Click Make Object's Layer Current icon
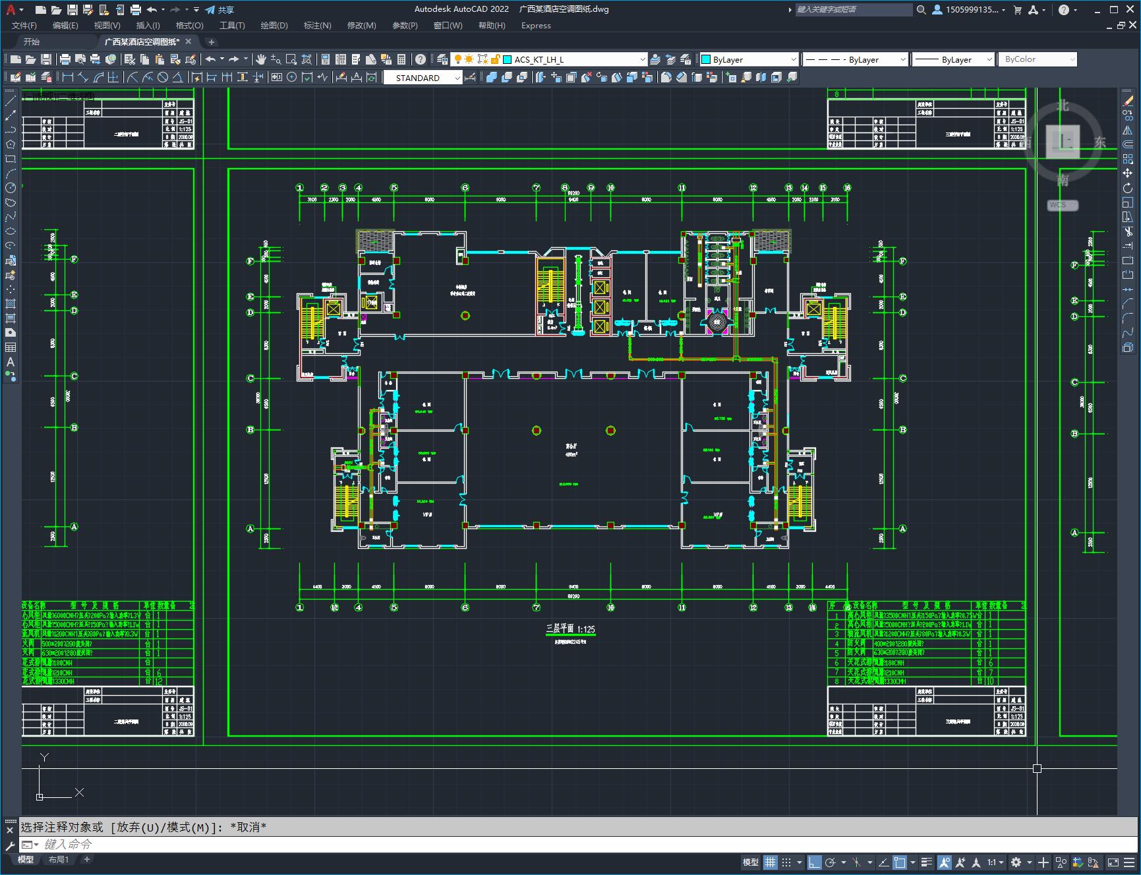This screenshot has height=875, width=1141. tap(655, 59)
